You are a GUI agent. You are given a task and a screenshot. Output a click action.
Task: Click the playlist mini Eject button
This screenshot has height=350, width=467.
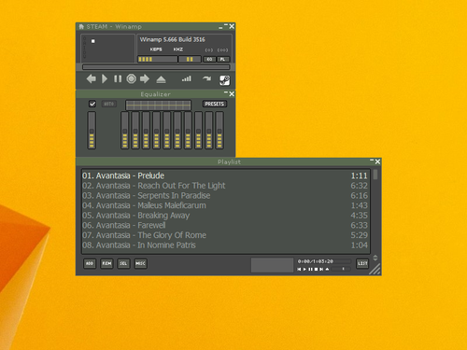[x=327, y=269]
